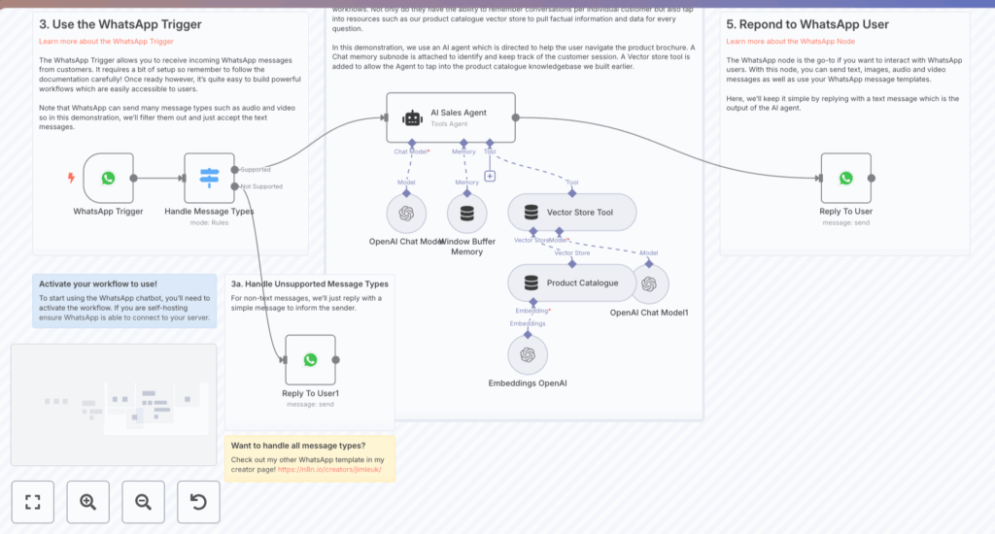Add a tool using the plus connector
995x534 pixels.
tap(490, 177)
